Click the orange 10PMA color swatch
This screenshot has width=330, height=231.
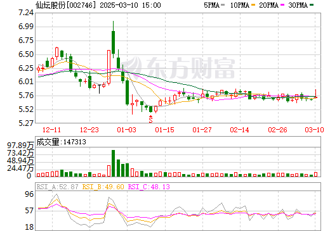253,5
